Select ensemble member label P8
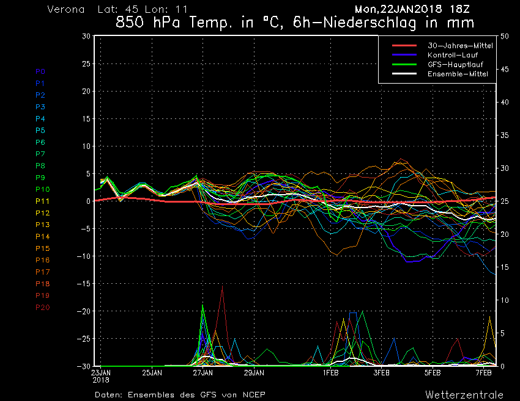This screenshot has height=401, width=520. [40, 166]
